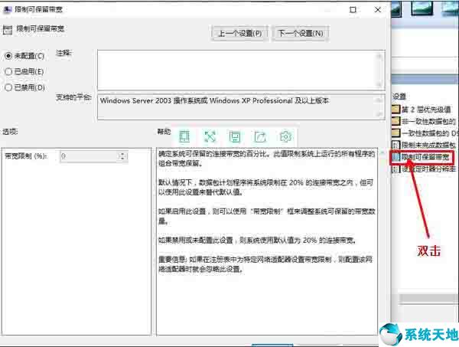Click the save-screen icon in floating toolbar
Screen dimensions: 459x347
(235, 136)
